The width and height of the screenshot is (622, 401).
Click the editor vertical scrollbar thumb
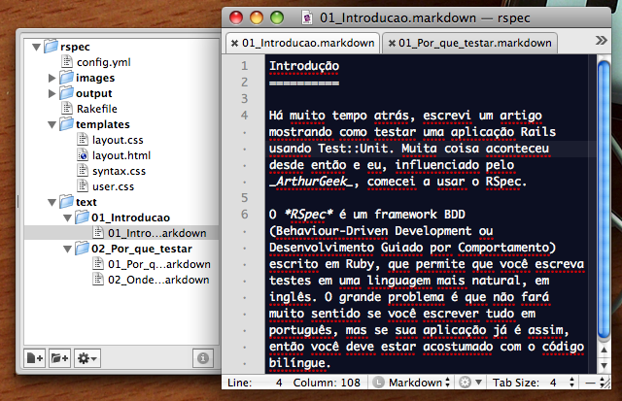tap(604, 200)
